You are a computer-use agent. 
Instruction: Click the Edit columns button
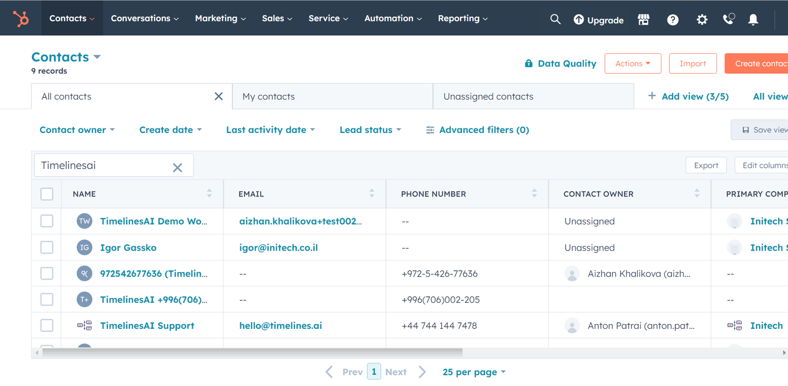tap(761, 165)
